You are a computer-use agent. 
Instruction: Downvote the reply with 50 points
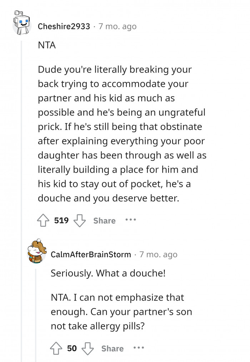point(87,348)
